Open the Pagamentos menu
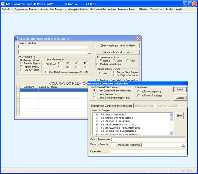This screenshot has width=198, height=174. point(20,9)
